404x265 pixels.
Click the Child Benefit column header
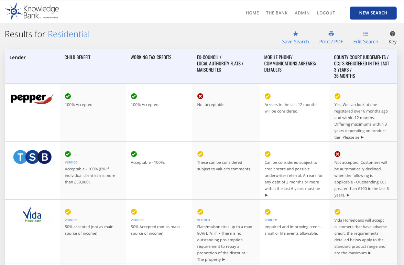point(77,57)
